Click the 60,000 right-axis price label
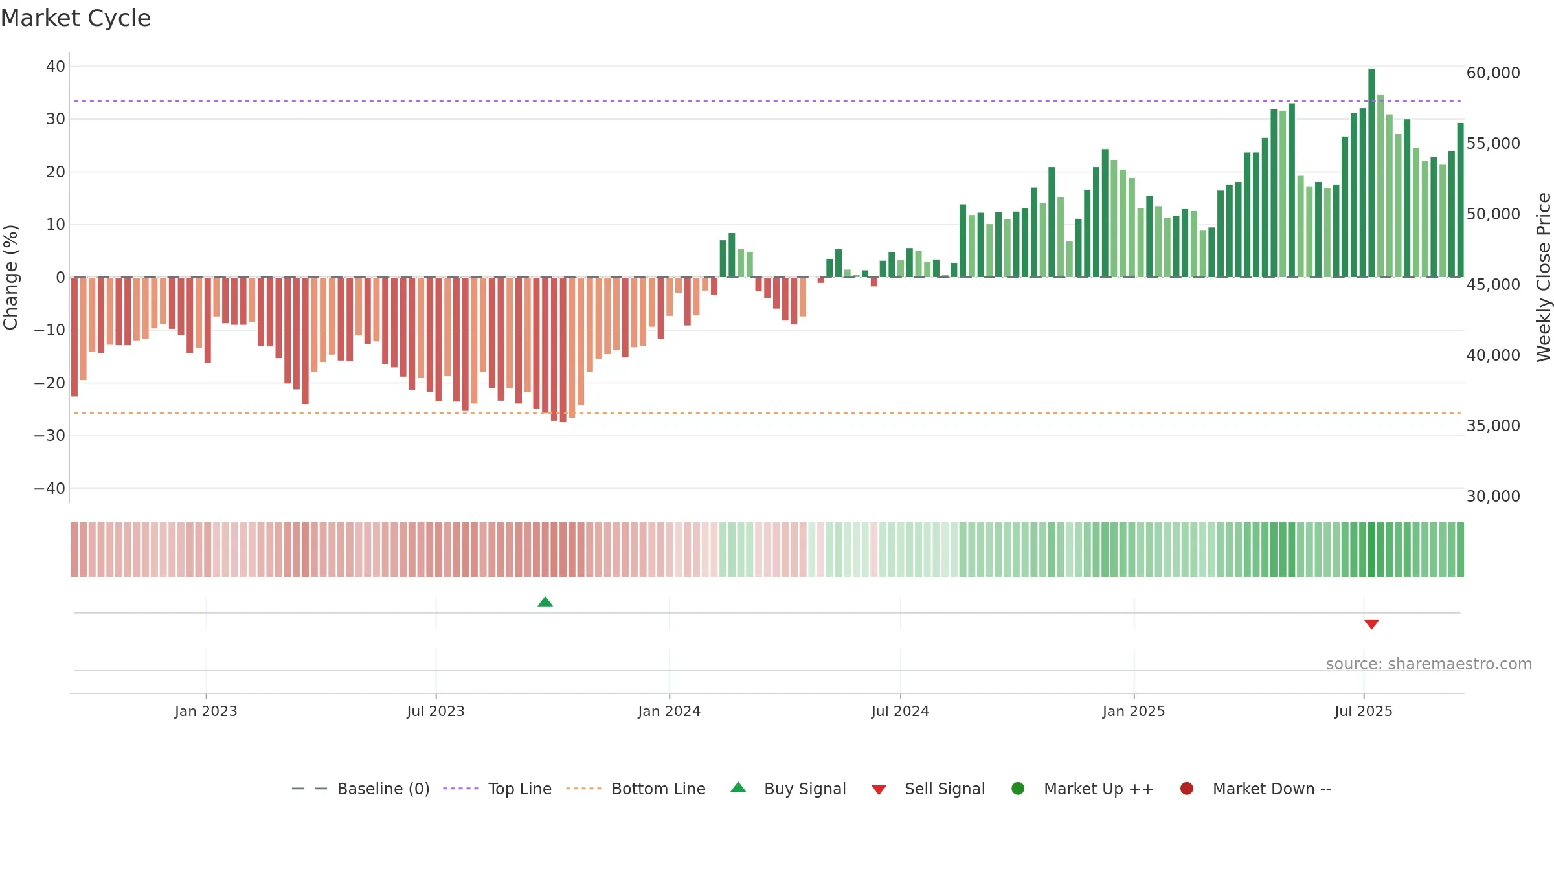Image resolution: width=1554 pixels, height=874 pixels. (x=1493, y=73)
